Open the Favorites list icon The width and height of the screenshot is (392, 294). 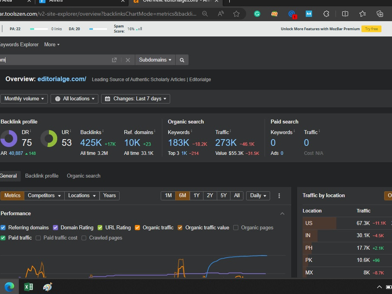363,14
